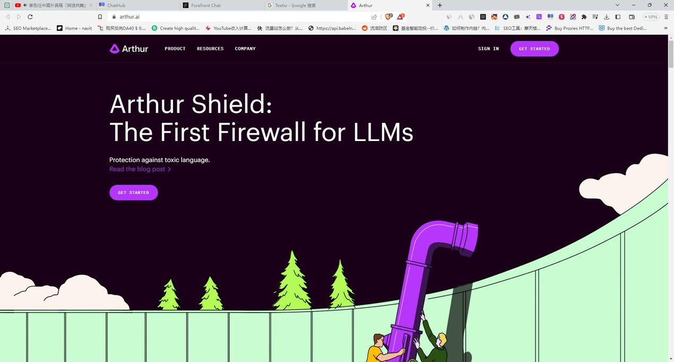Click the purple GET STARTED hero button

coord(134,192)
